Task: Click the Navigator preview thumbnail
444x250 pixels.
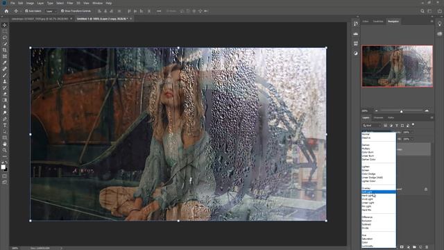Action: pyautogui.click(x=397, y=66)
